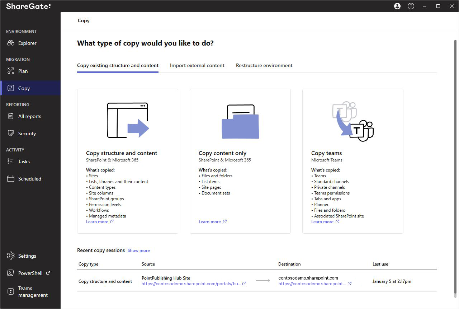Switch to the Restructure environment tab

[x=264, y=65]
